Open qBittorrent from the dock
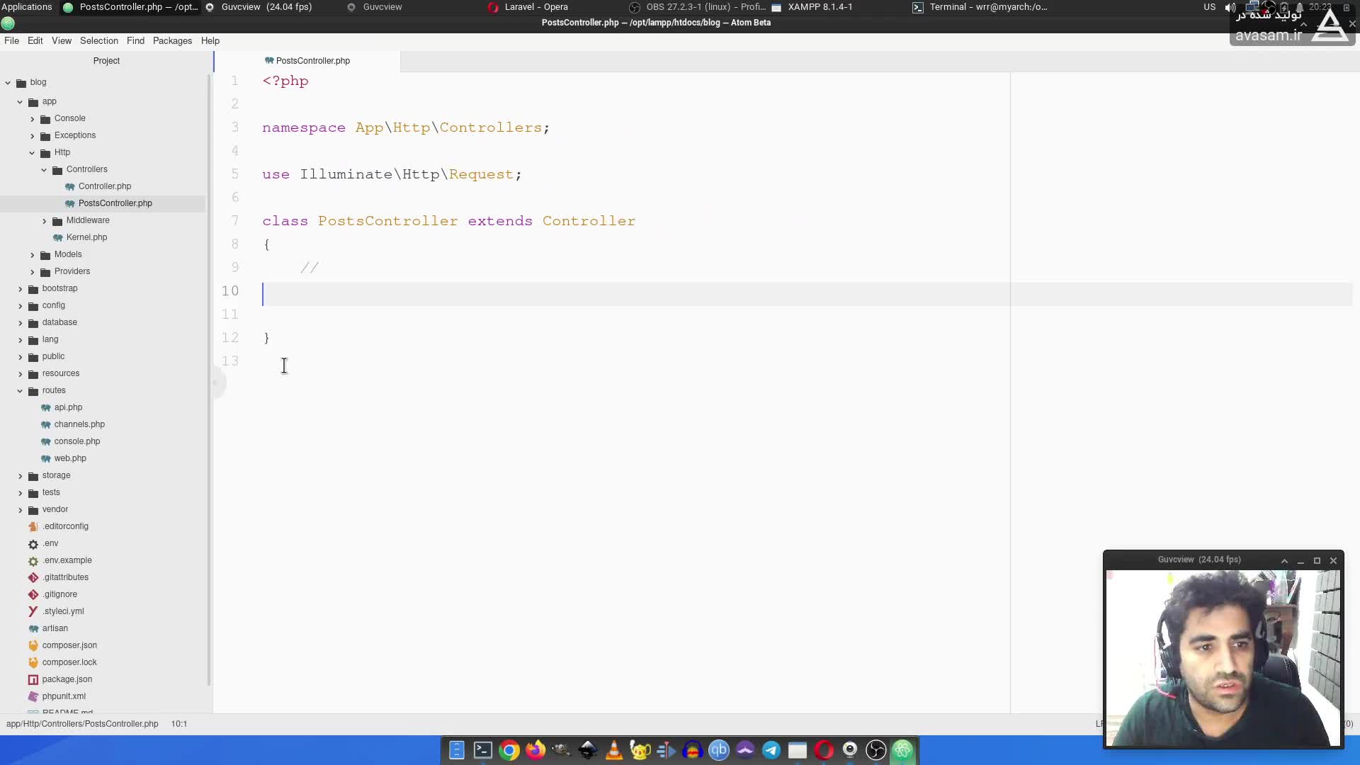Image resolution: width=1360 pixels, height=765 pixels. [719, 750]
